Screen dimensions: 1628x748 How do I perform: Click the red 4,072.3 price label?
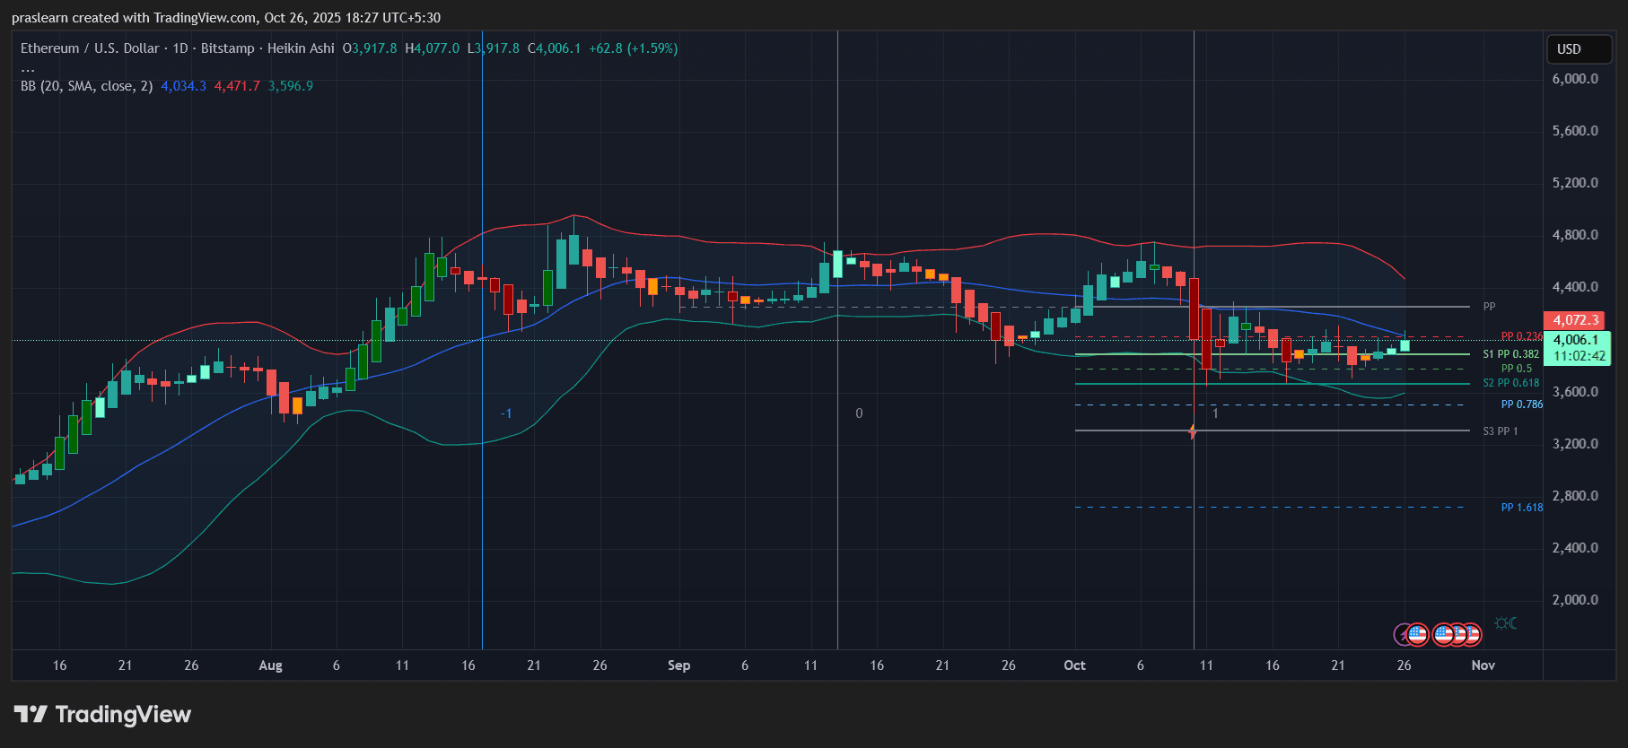pos(1575,320)
